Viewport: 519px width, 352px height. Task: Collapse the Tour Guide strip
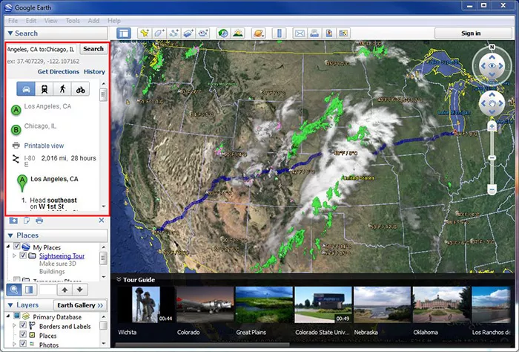(x=119, y=279)
